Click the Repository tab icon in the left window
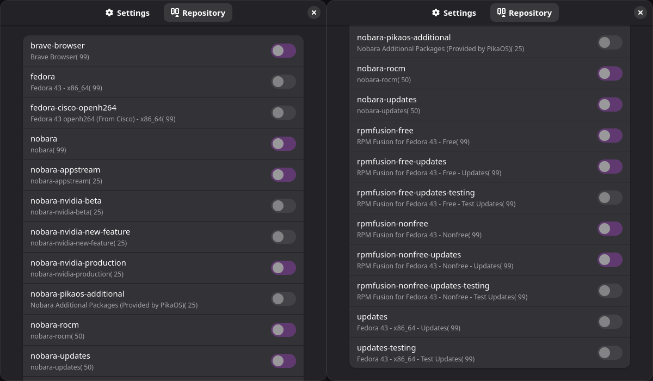 click(175, 12)
